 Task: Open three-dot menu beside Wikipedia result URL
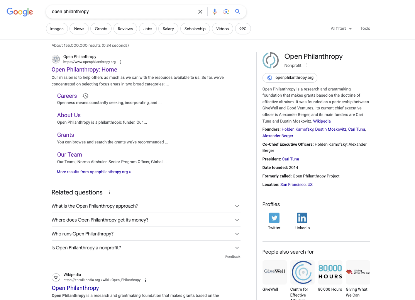click(146, 280)
